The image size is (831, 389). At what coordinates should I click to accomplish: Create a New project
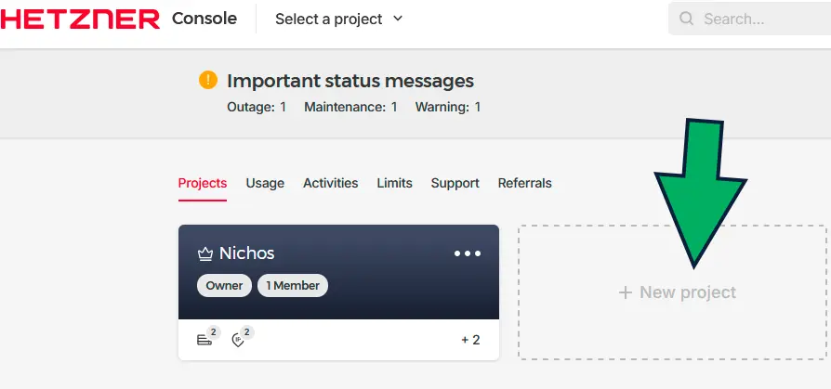[672, 292]
